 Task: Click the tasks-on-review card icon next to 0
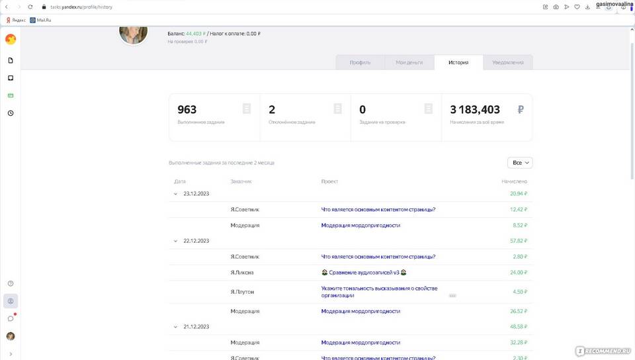pyautogui.click(x=429, y=109)
